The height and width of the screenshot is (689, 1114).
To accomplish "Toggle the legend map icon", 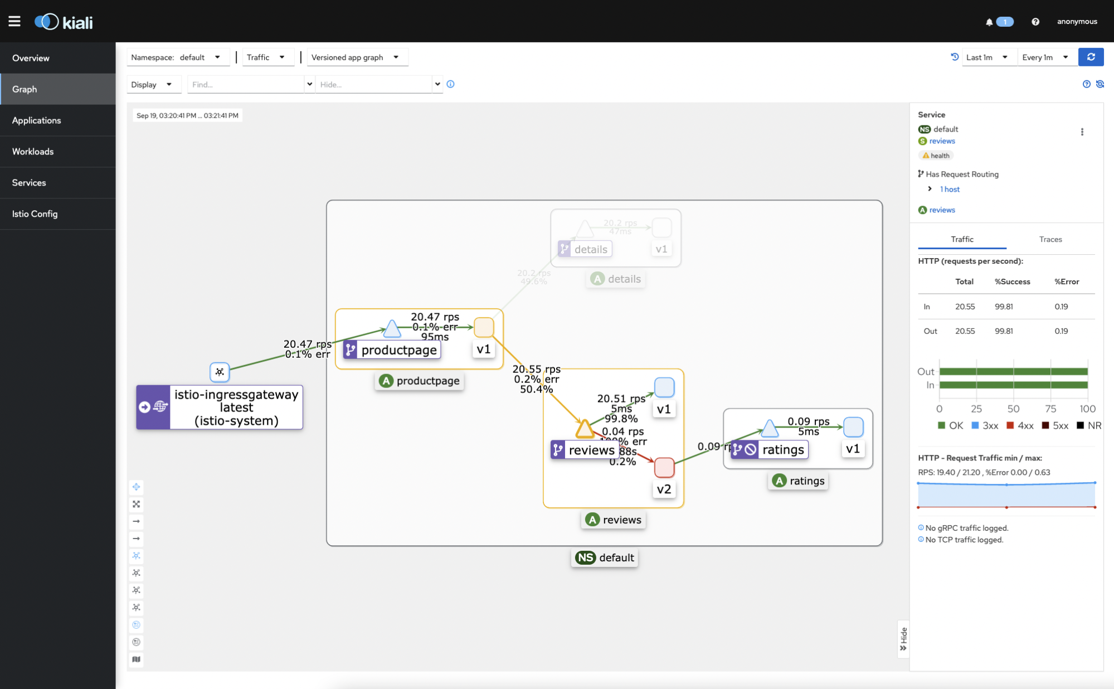I will tap(136, 659).
